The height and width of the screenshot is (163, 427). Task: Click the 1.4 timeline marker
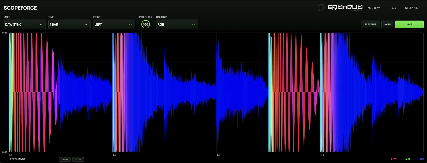322,155
